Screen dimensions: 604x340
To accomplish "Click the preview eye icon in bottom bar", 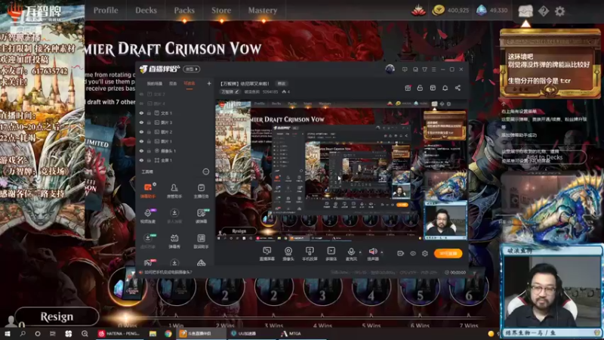I will click(x=413, y=253).
